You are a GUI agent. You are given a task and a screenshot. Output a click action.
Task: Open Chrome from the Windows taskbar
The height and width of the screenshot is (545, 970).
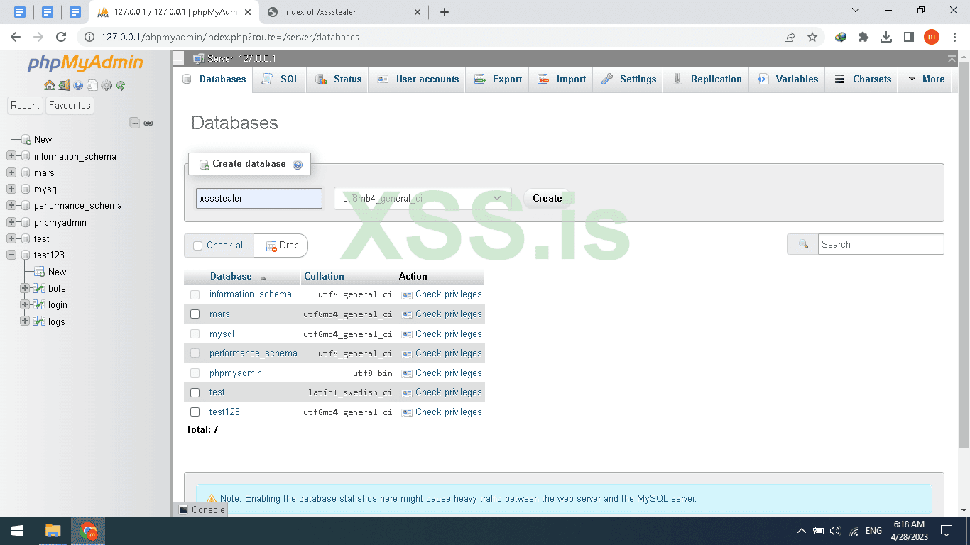click(89, 531)
